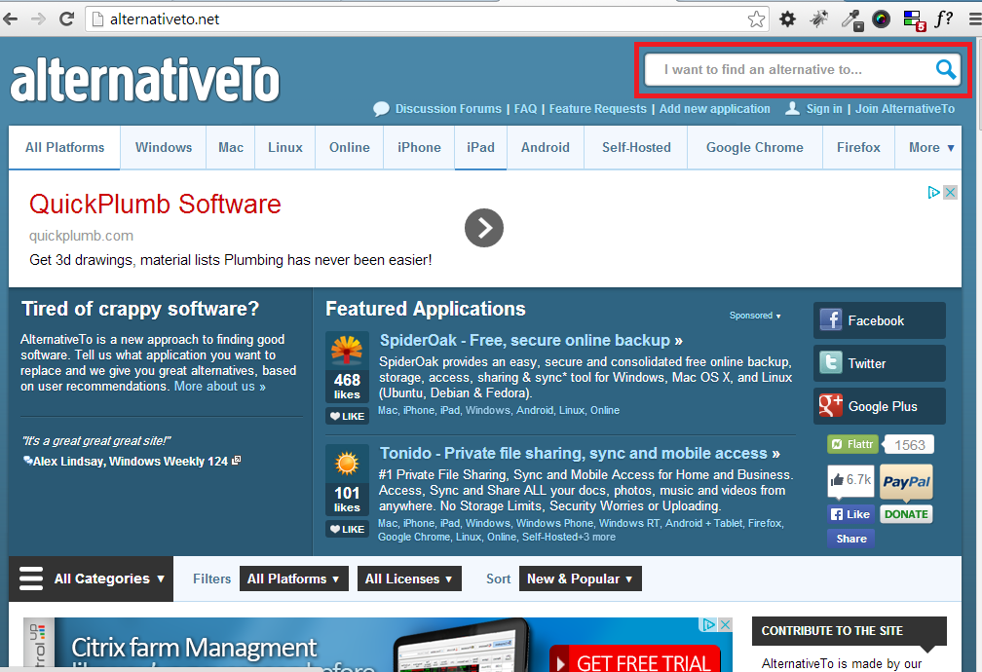Open SpiderOak featured application title
The image size is (982, 672).
[x=531, y=341]
